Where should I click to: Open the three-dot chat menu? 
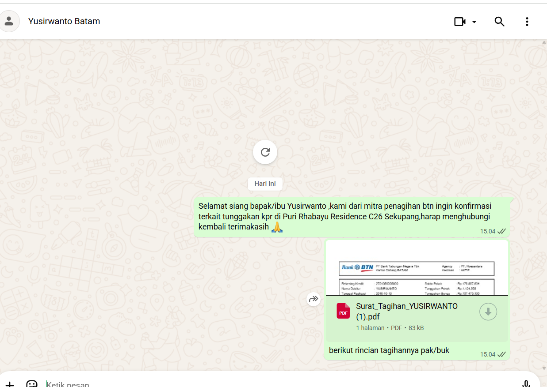(527, 22)
